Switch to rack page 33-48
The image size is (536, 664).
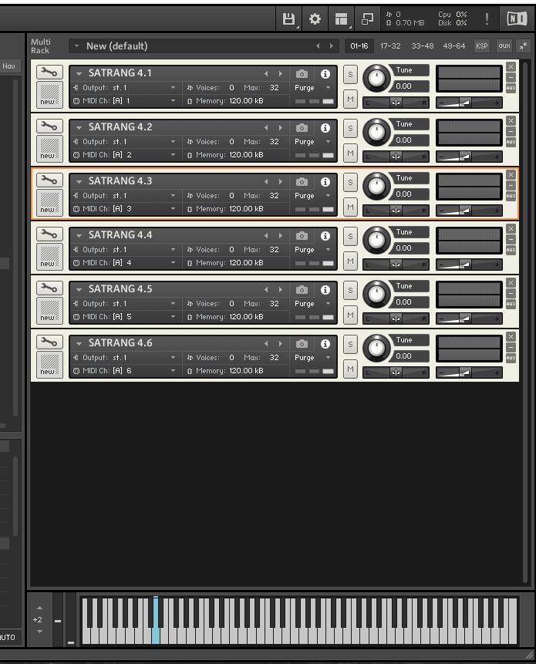[x=422, y=46]
